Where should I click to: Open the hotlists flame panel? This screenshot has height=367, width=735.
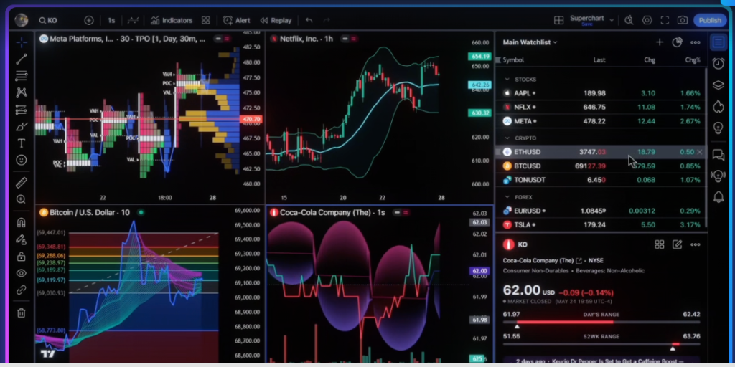tap(718, 106)
